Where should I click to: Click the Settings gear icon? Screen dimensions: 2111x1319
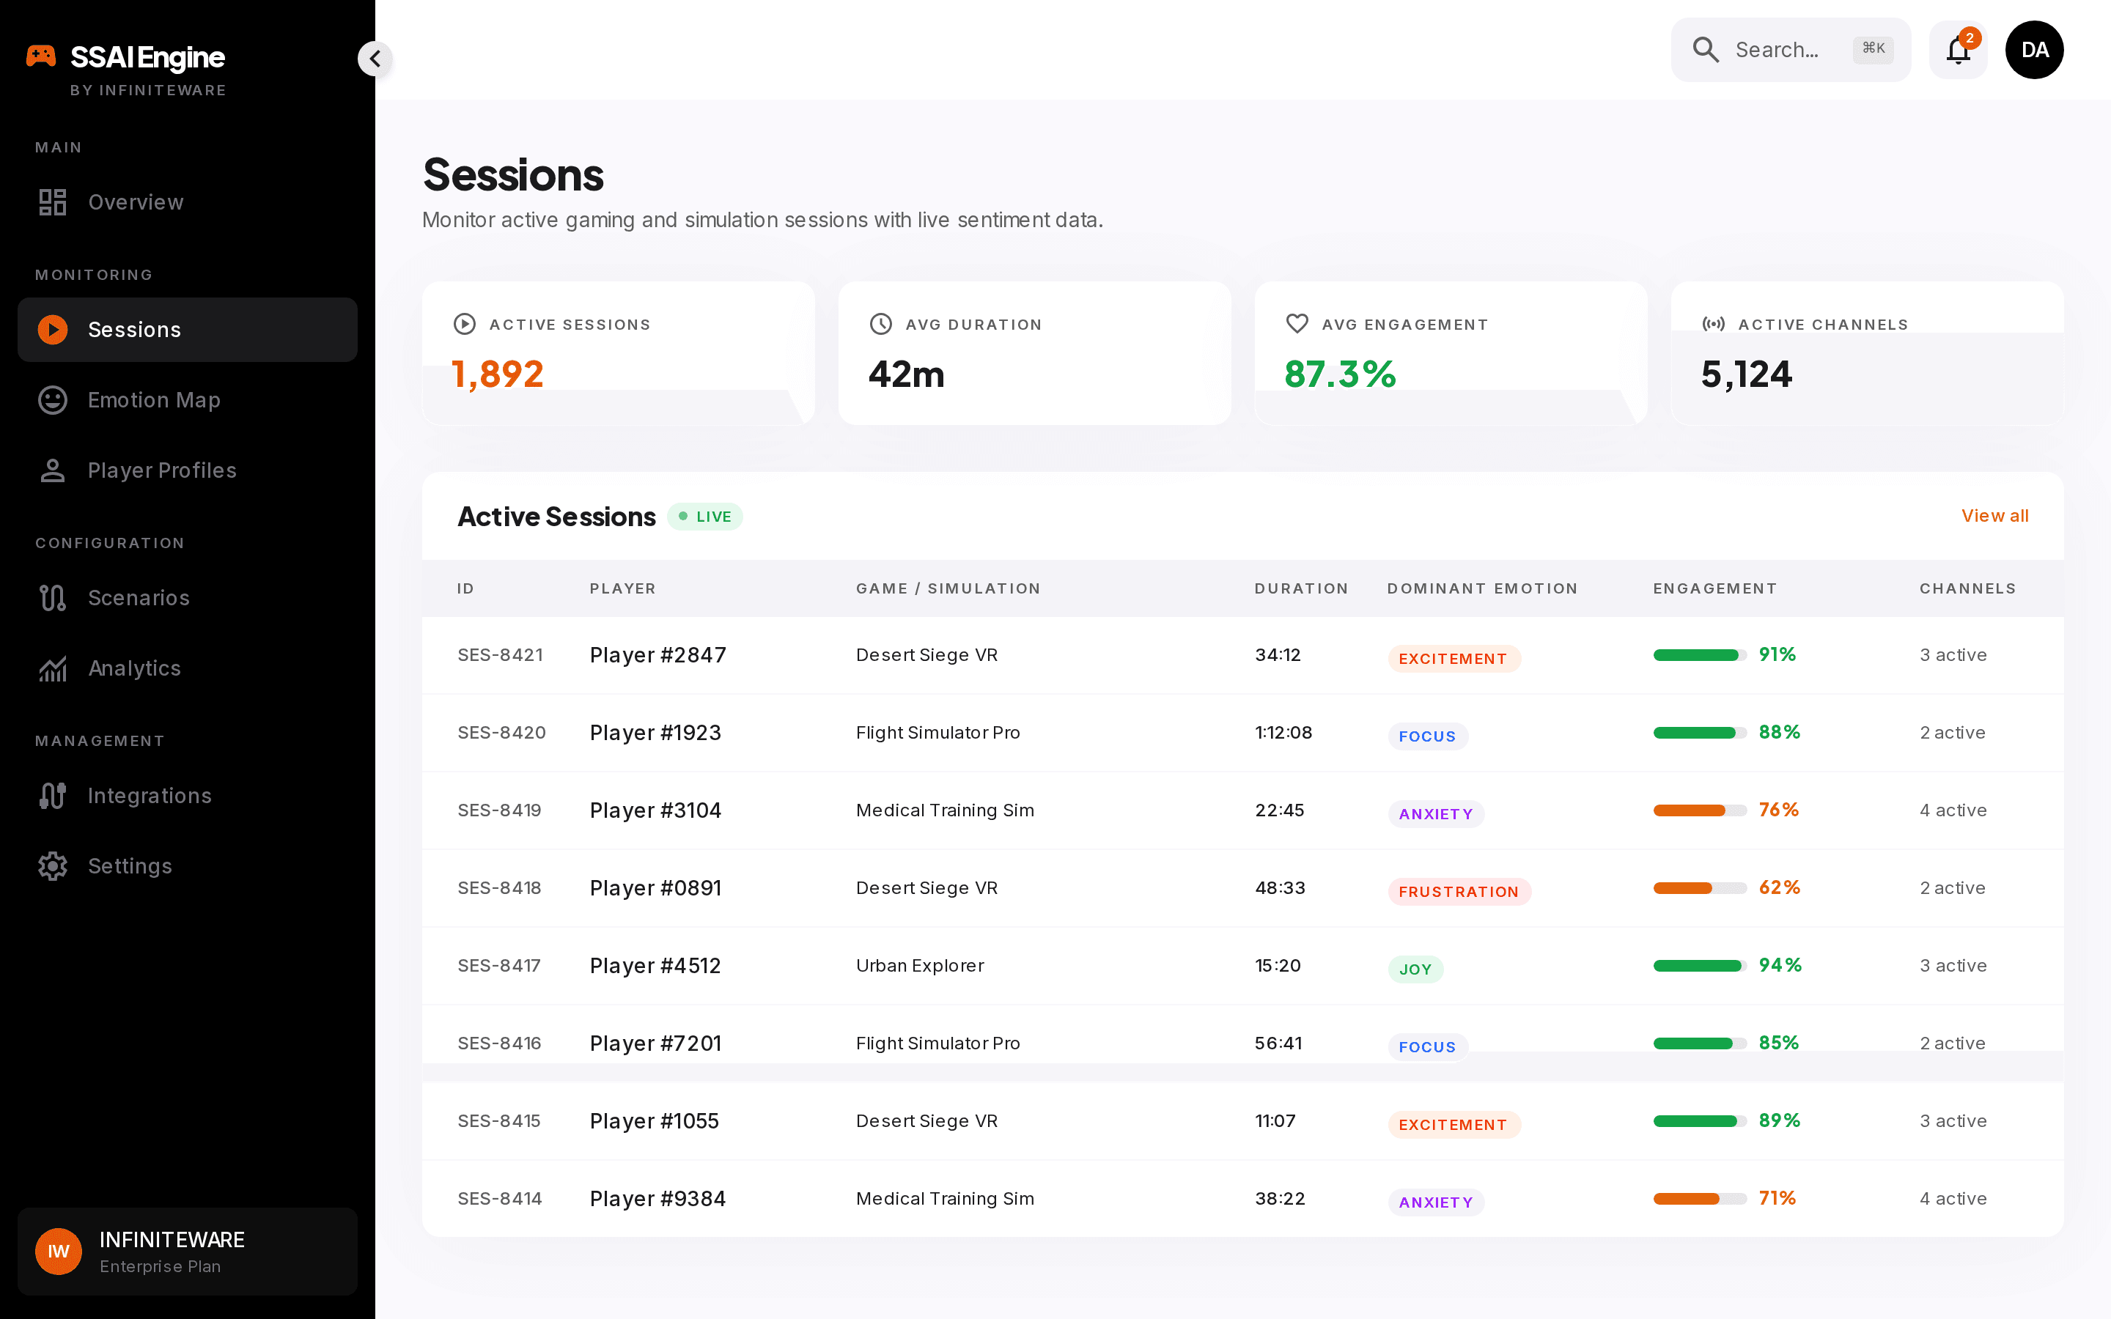[x=52, y=867]
